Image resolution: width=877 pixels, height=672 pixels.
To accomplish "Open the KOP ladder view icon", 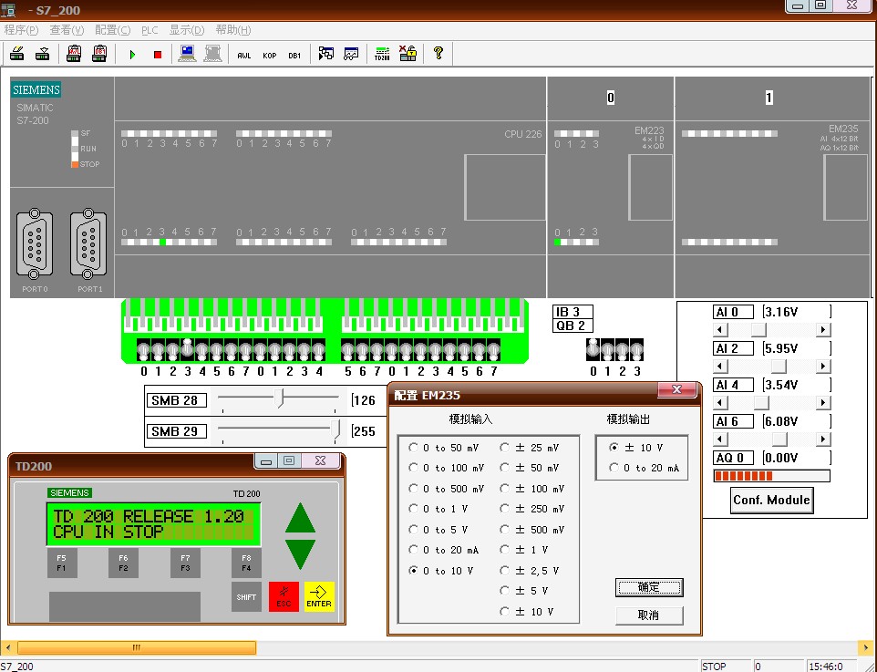I will [269, 55].
